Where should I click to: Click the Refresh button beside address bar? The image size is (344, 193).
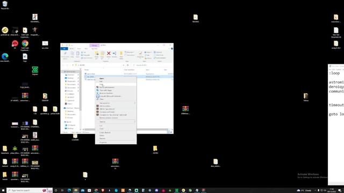click(128, 65)
